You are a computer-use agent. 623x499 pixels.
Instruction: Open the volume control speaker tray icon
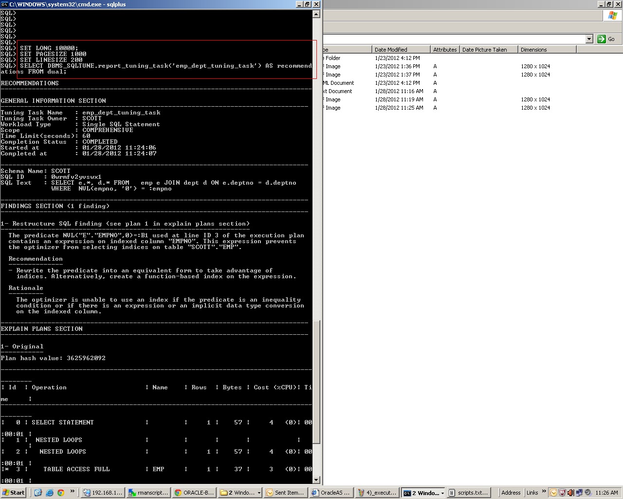[570, 493]
